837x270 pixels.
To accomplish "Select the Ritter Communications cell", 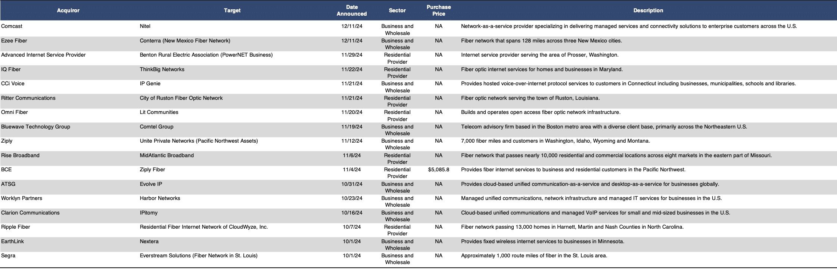I will (28, 98).
